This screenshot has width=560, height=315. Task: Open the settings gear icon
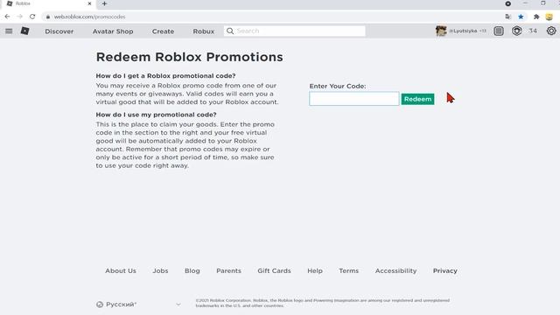[551, 31]
